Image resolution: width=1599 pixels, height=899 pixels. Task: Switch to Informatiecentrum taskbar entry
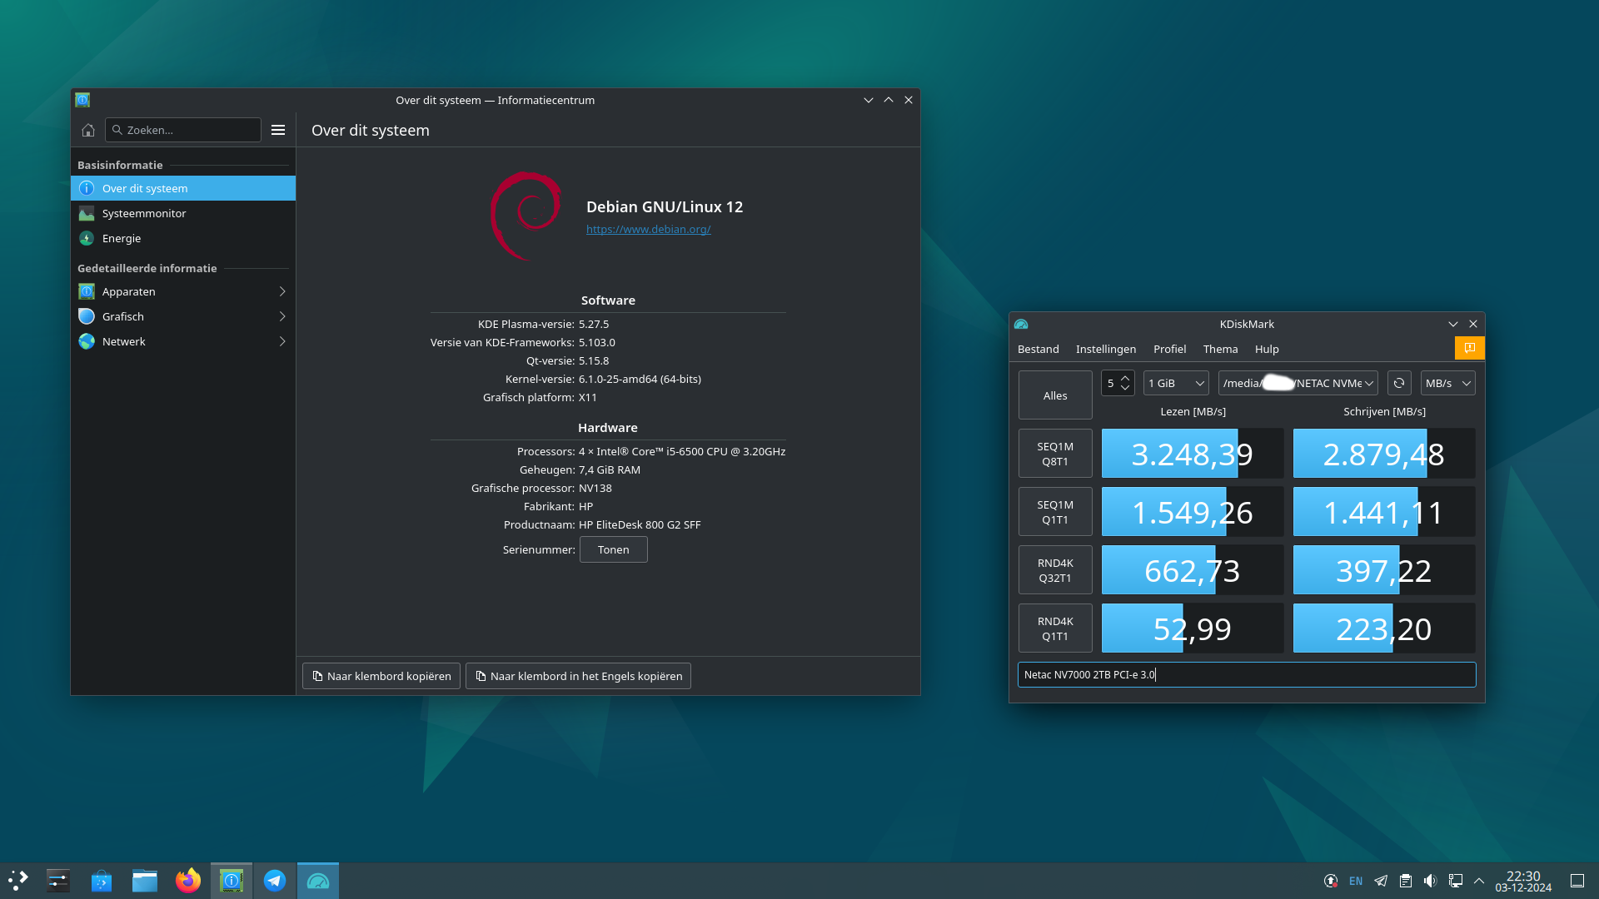click(232, 881)
